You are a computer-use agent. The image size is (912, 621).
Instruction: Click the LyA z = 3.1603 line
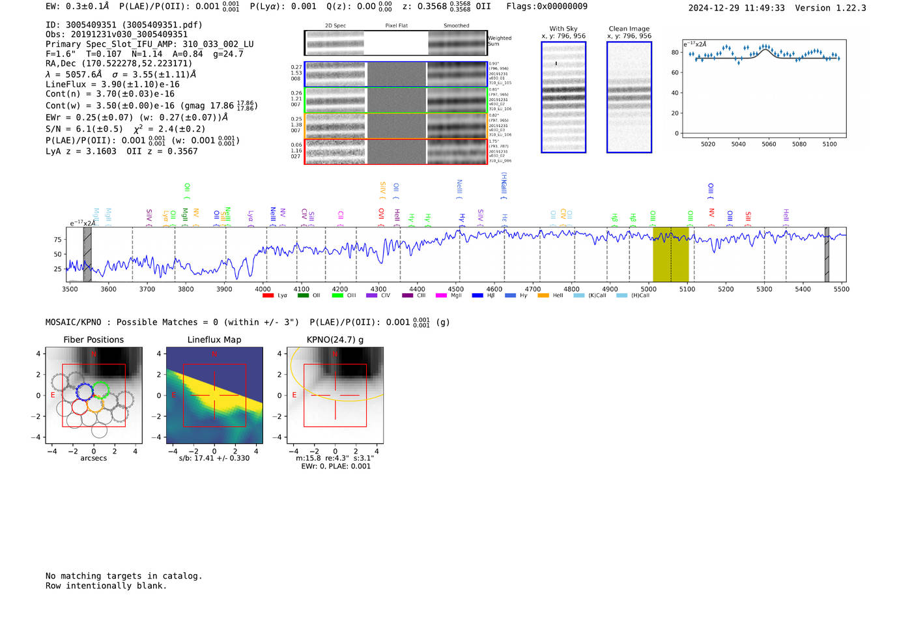coord(122,151)
